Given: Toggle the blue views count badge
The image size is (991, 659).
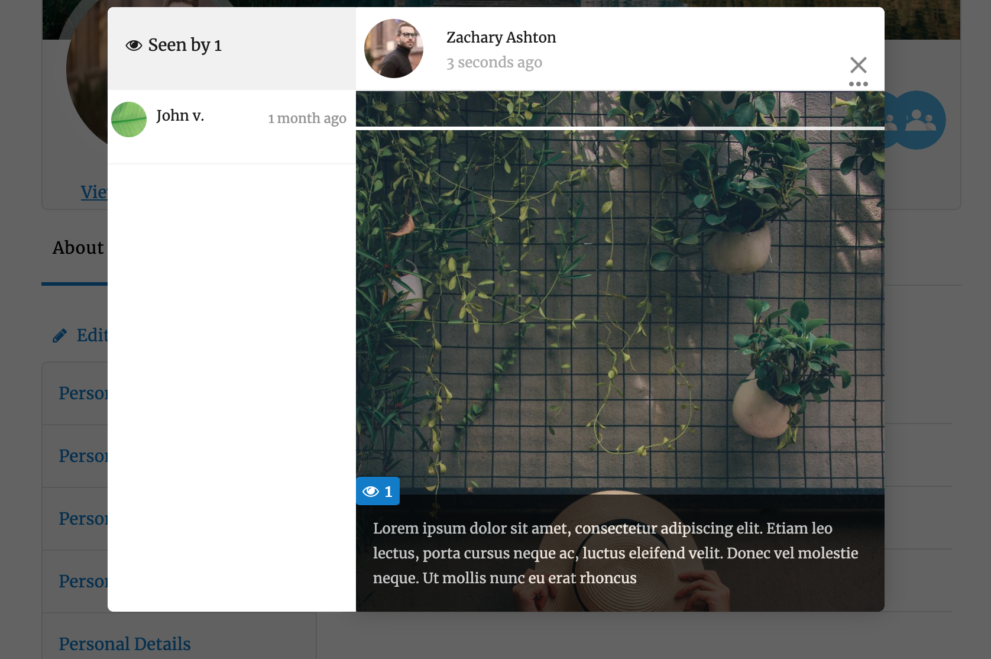Looking at the screenshot, I should (x=378, y=491).
